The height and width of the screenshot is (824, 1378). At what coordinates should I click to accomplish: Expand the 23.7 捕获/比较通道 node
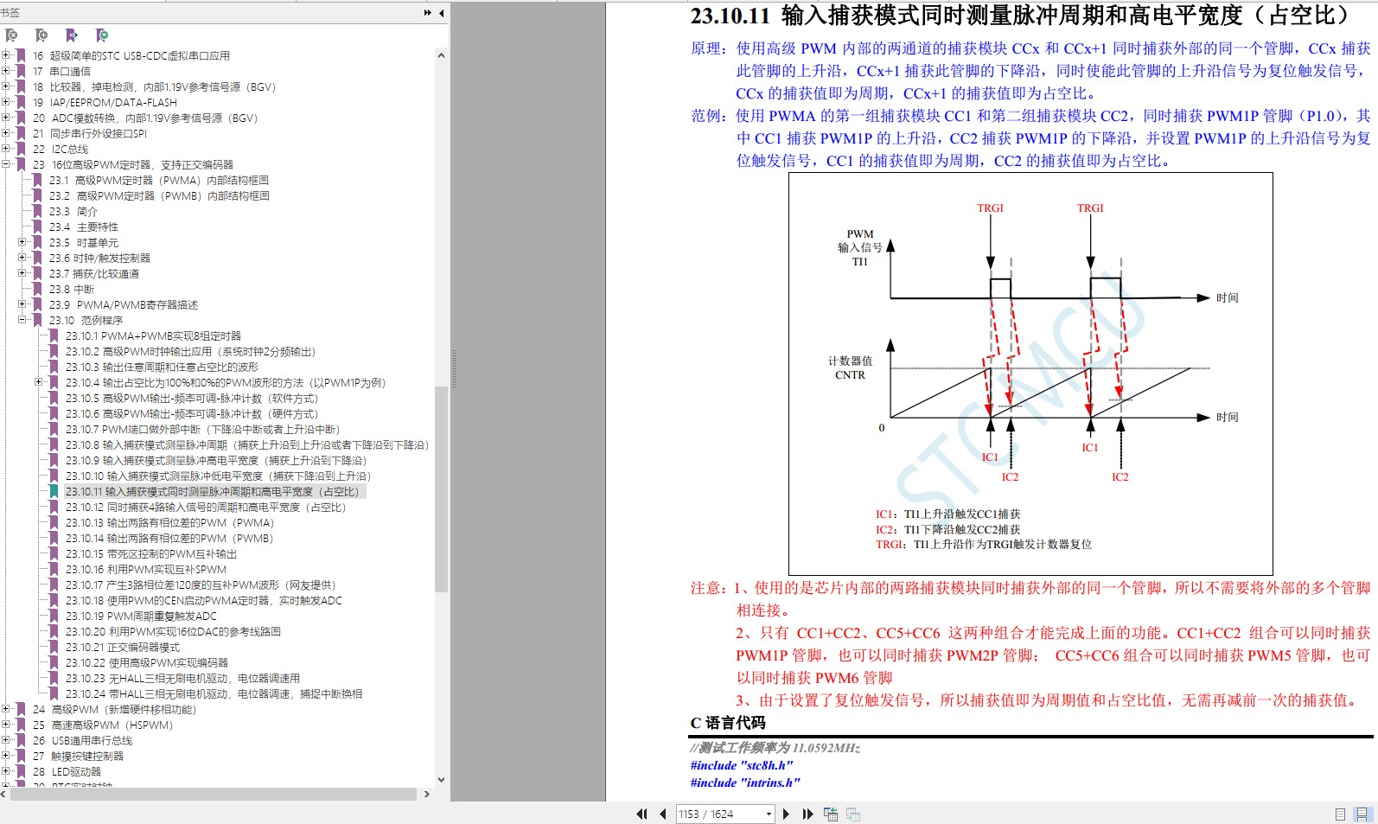click(22, 273)
